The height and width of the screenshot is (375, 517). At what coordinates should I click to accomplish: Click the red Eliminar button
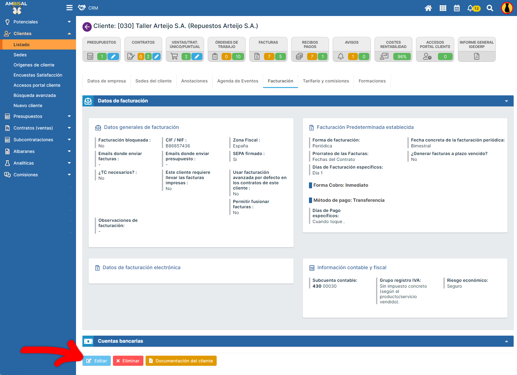click(x=128, y=361)
